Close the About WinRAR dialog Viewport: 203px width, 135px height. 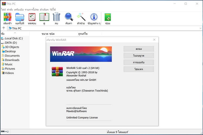[154, 40]
